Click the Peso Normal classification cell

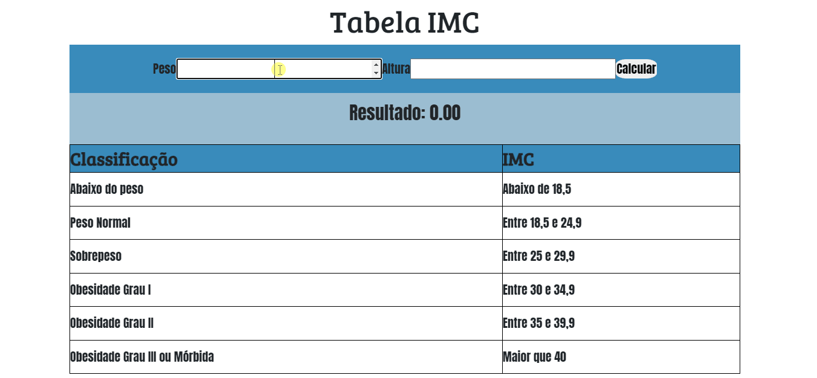tap(100, 223)
